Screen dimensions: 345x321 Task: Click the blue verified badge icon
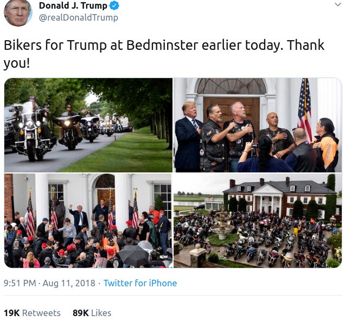(x=114, y=6)
